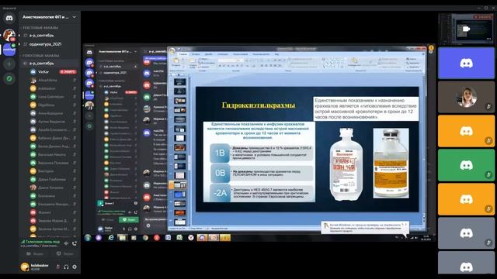Viewport: 497px width, 279px height.
Task: Click user VicKor in voice channel
Action: (x=43, y=72)
